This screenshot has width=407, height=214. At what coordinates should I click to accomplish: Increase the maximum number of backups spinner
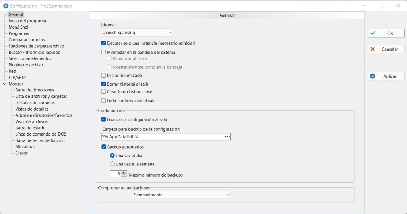pos(124,172)
